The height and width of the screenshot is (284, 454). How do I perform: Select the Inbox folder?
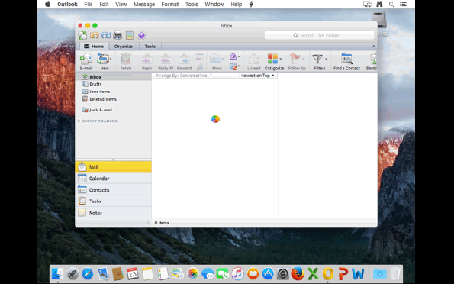tap(113, 77)
